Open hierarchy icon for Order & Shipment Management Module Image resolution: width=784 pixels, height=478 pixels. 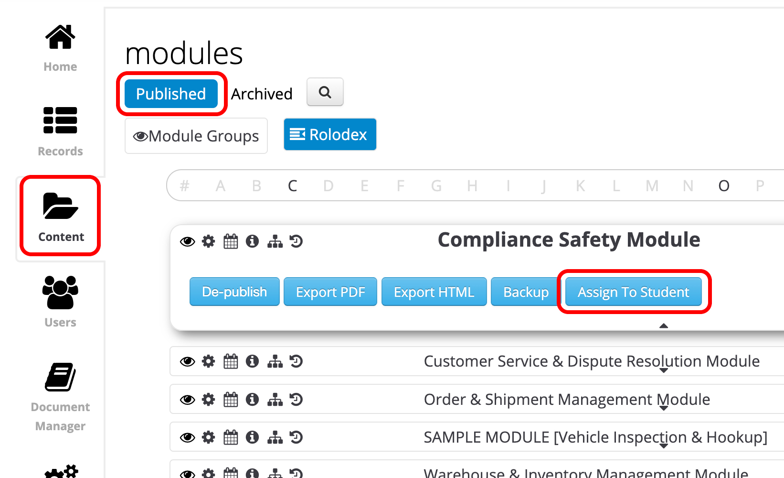(x=275, y=399)
